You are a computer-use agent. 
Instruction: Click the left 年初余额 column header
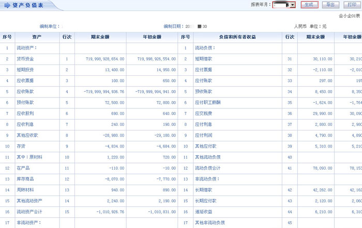[152, 37]
